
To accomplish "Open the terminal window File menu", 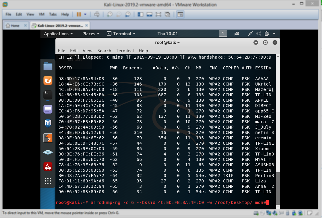I will [x=61, y=51].
